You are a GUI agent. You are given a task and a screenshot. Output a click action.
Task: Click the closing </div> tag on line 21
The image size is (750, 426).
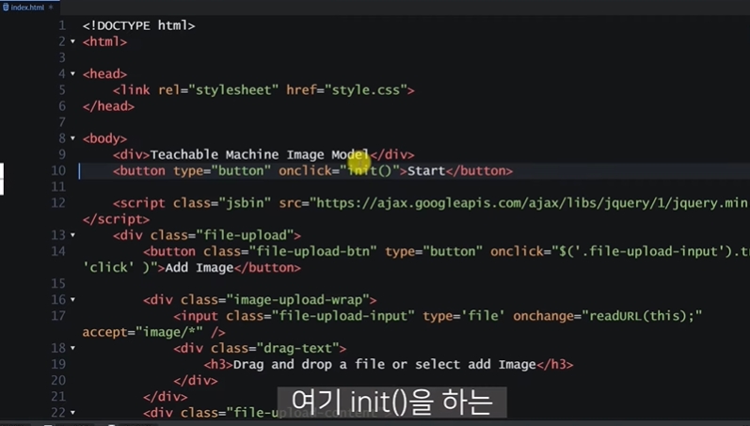[x=165, y=397]
